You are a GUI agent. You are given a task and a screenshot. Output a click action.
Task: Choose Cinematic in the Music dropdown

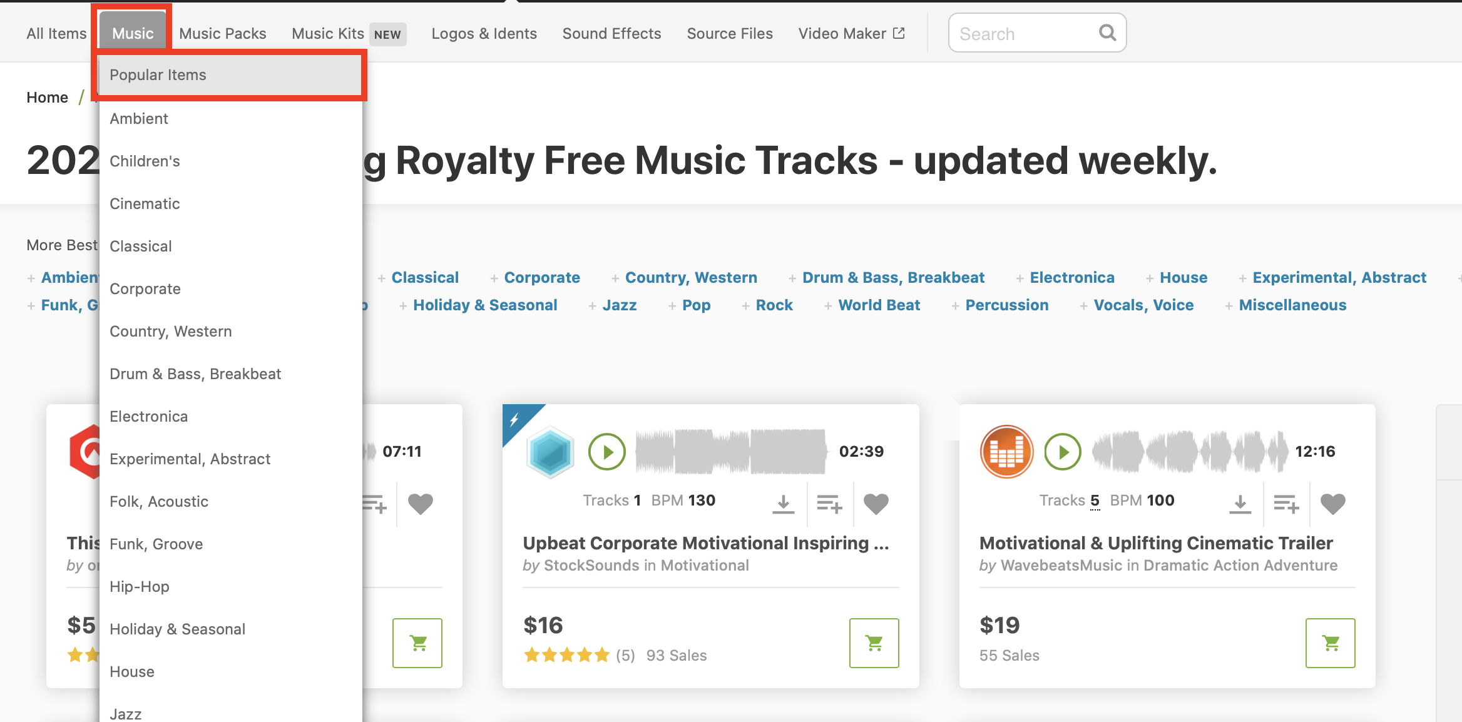(x=145, y=204)
